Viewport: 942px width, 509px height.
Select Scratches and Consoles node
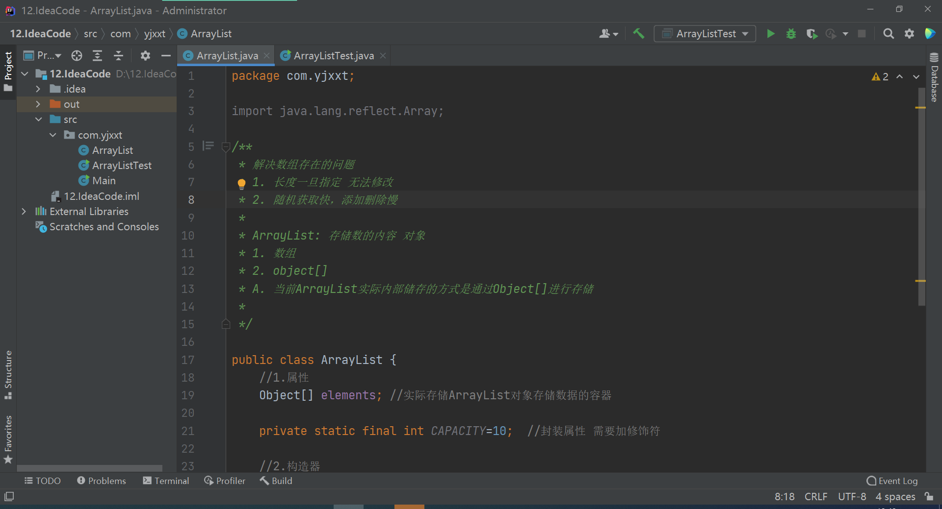point(97,227)
